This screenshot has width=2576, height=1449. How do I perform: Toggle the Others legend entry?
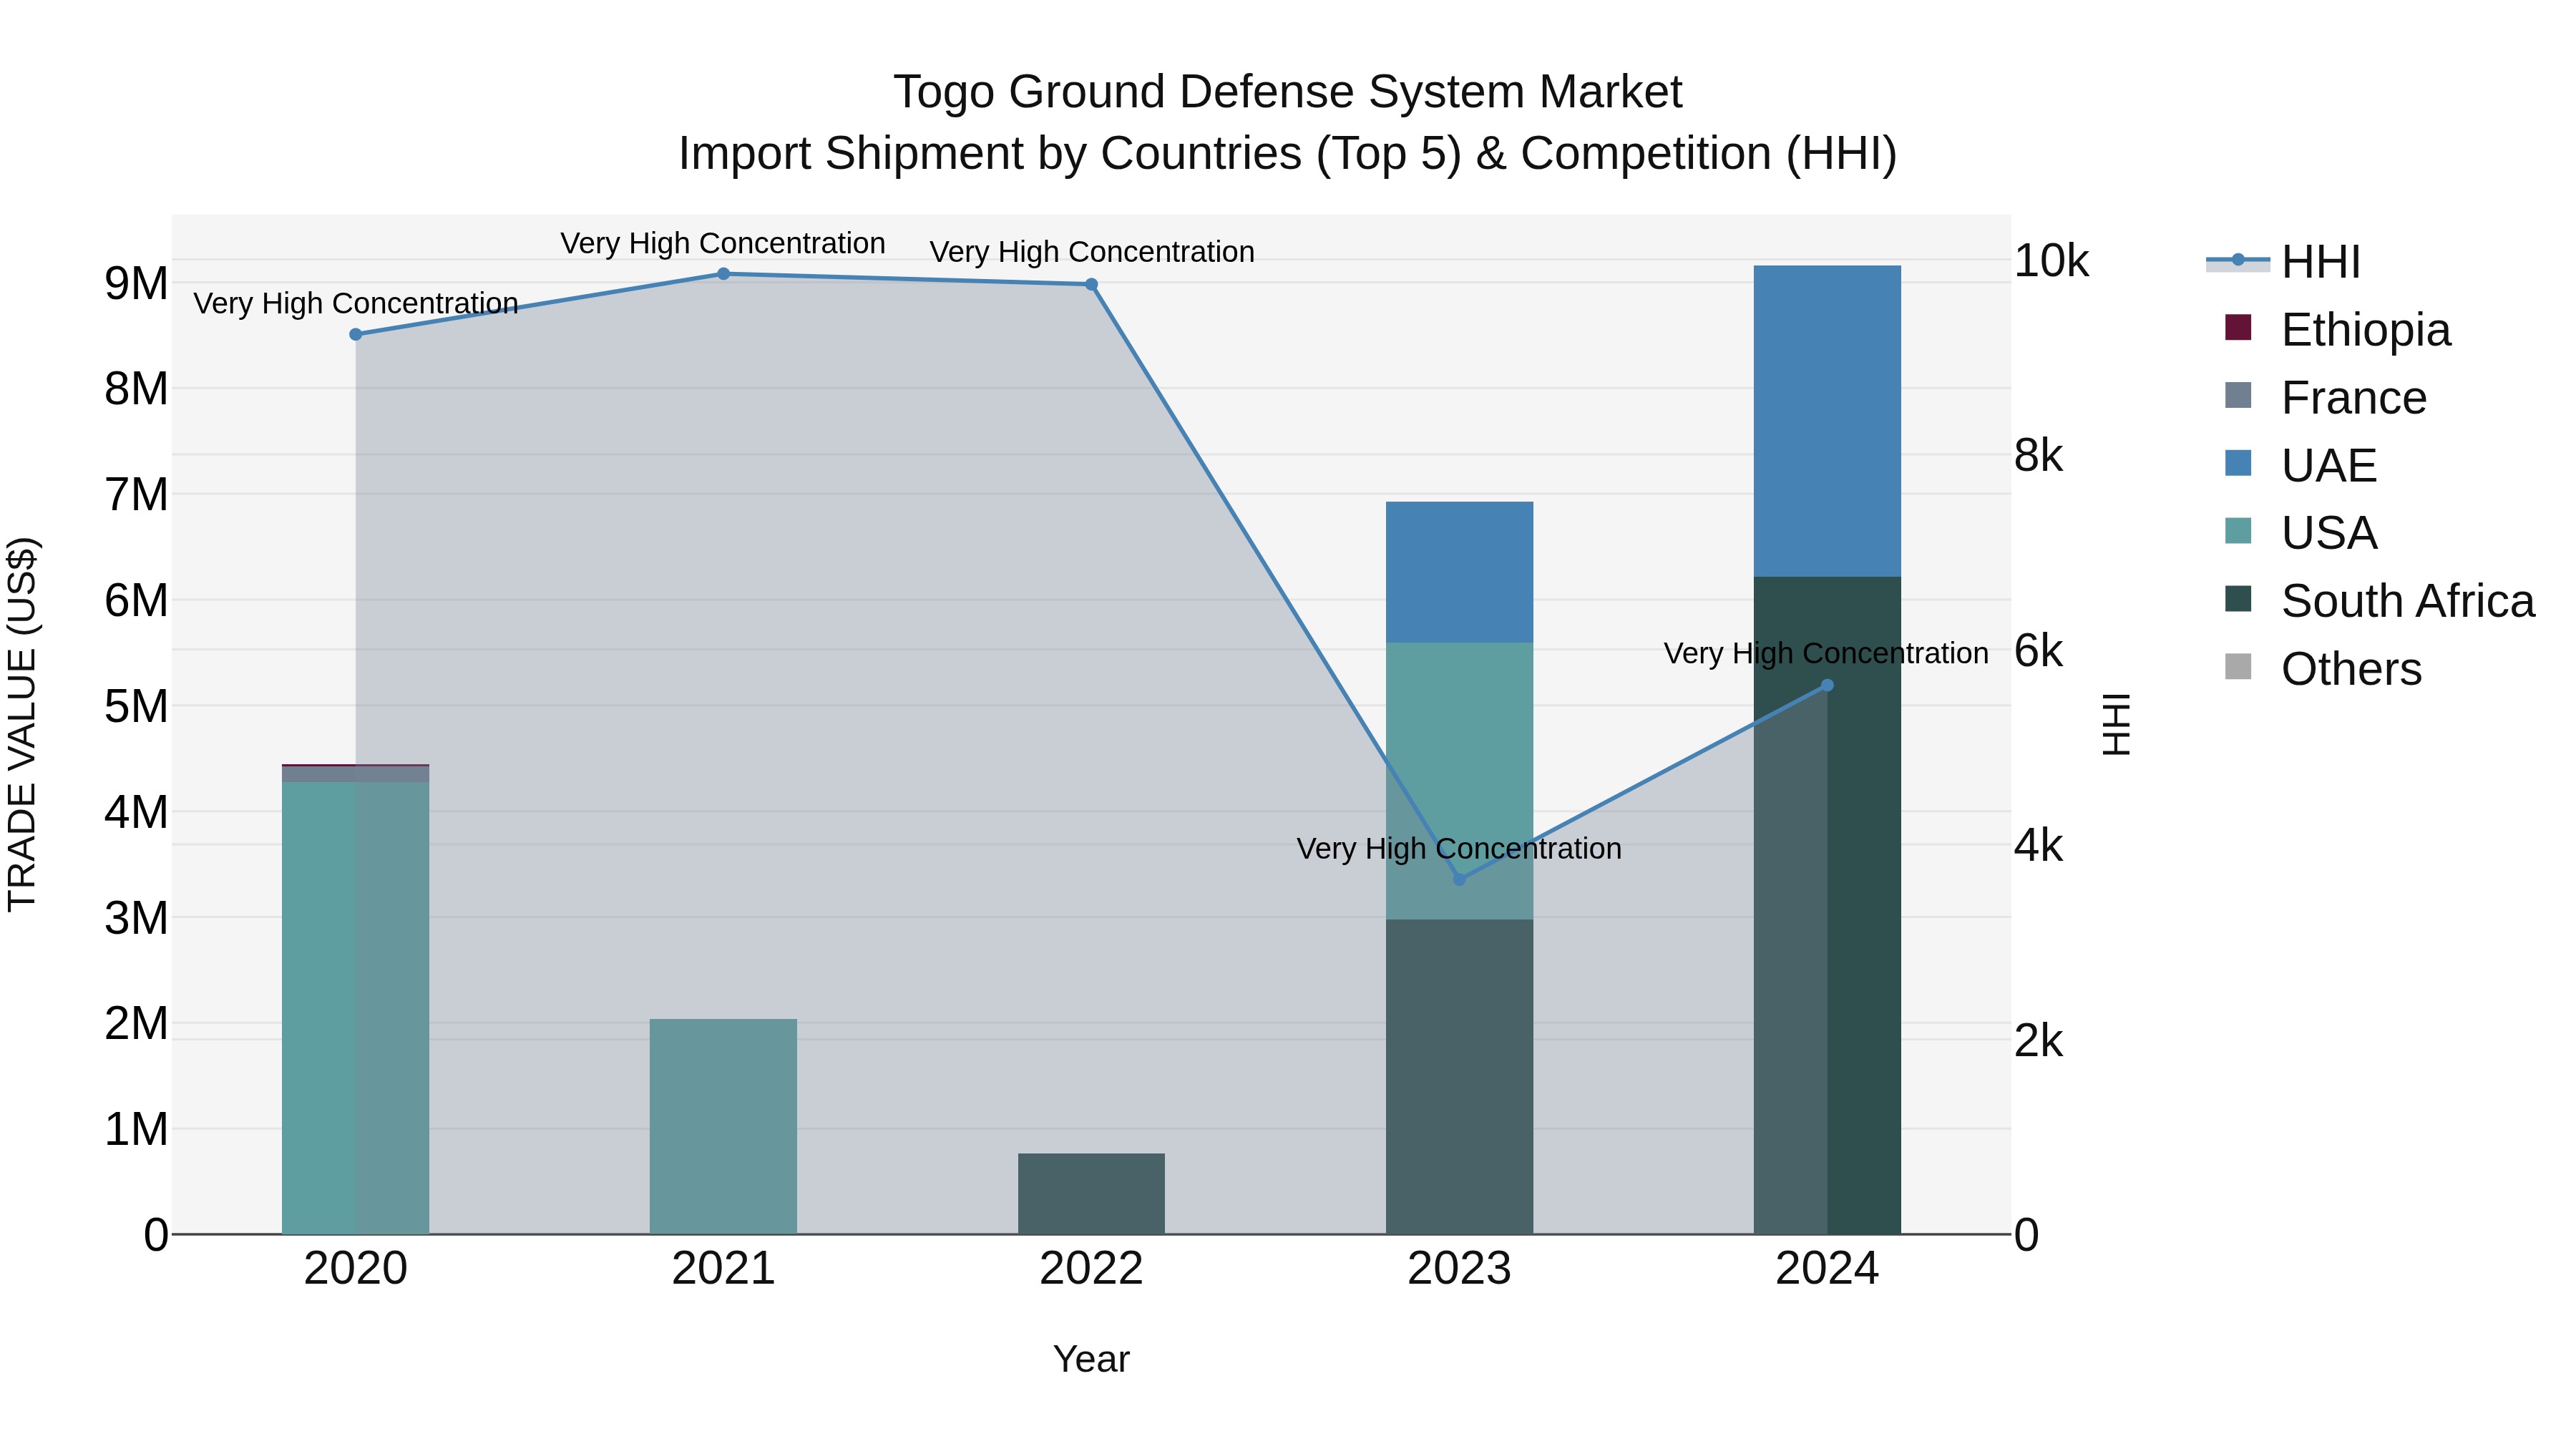(x=2322, y=669)
